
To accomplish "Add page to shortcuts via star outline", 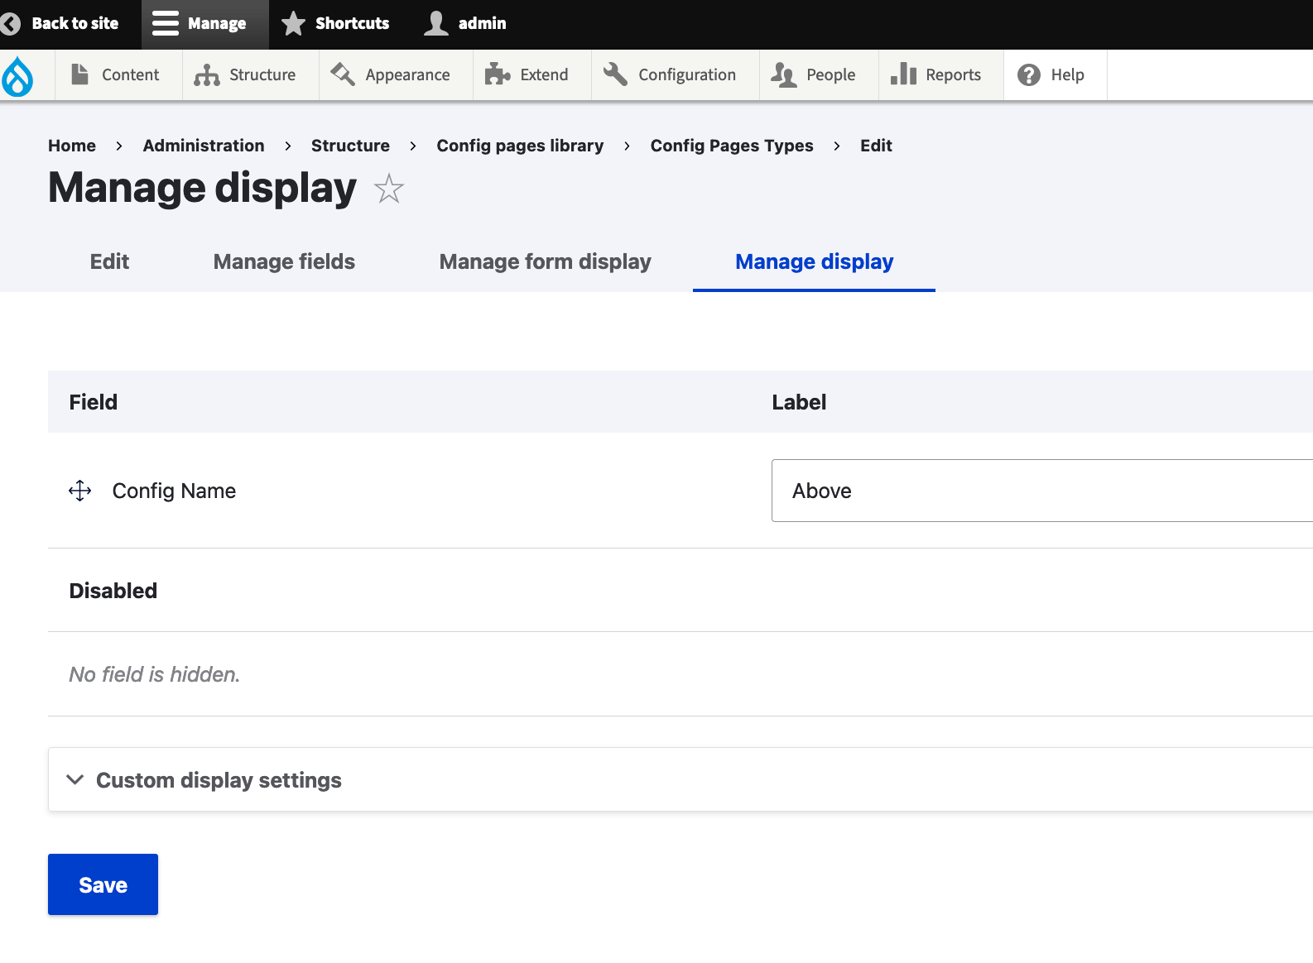I will pos(388,189).
